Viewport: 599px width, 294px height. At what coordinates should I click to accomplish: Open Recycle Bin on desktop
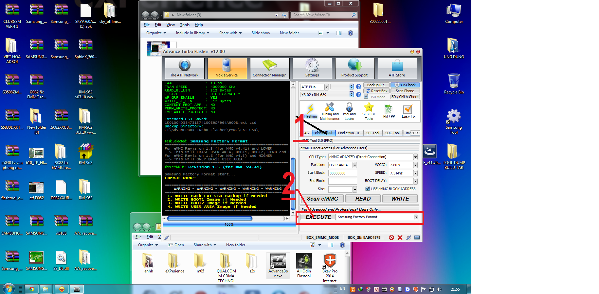[x=454, y=84]
